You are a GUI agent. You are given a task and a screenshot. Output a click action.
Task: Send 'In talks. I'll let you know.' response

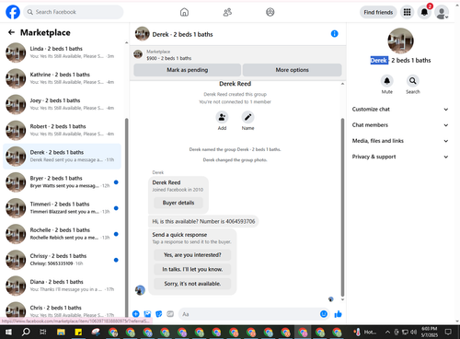tap(192, 269)
